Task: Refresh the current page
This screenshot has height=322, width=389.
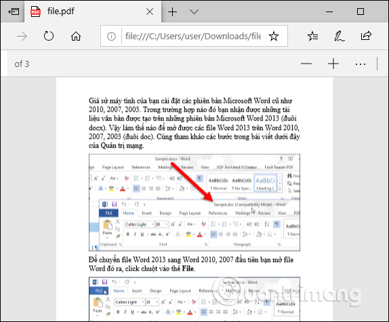Action: click(49, 36)
